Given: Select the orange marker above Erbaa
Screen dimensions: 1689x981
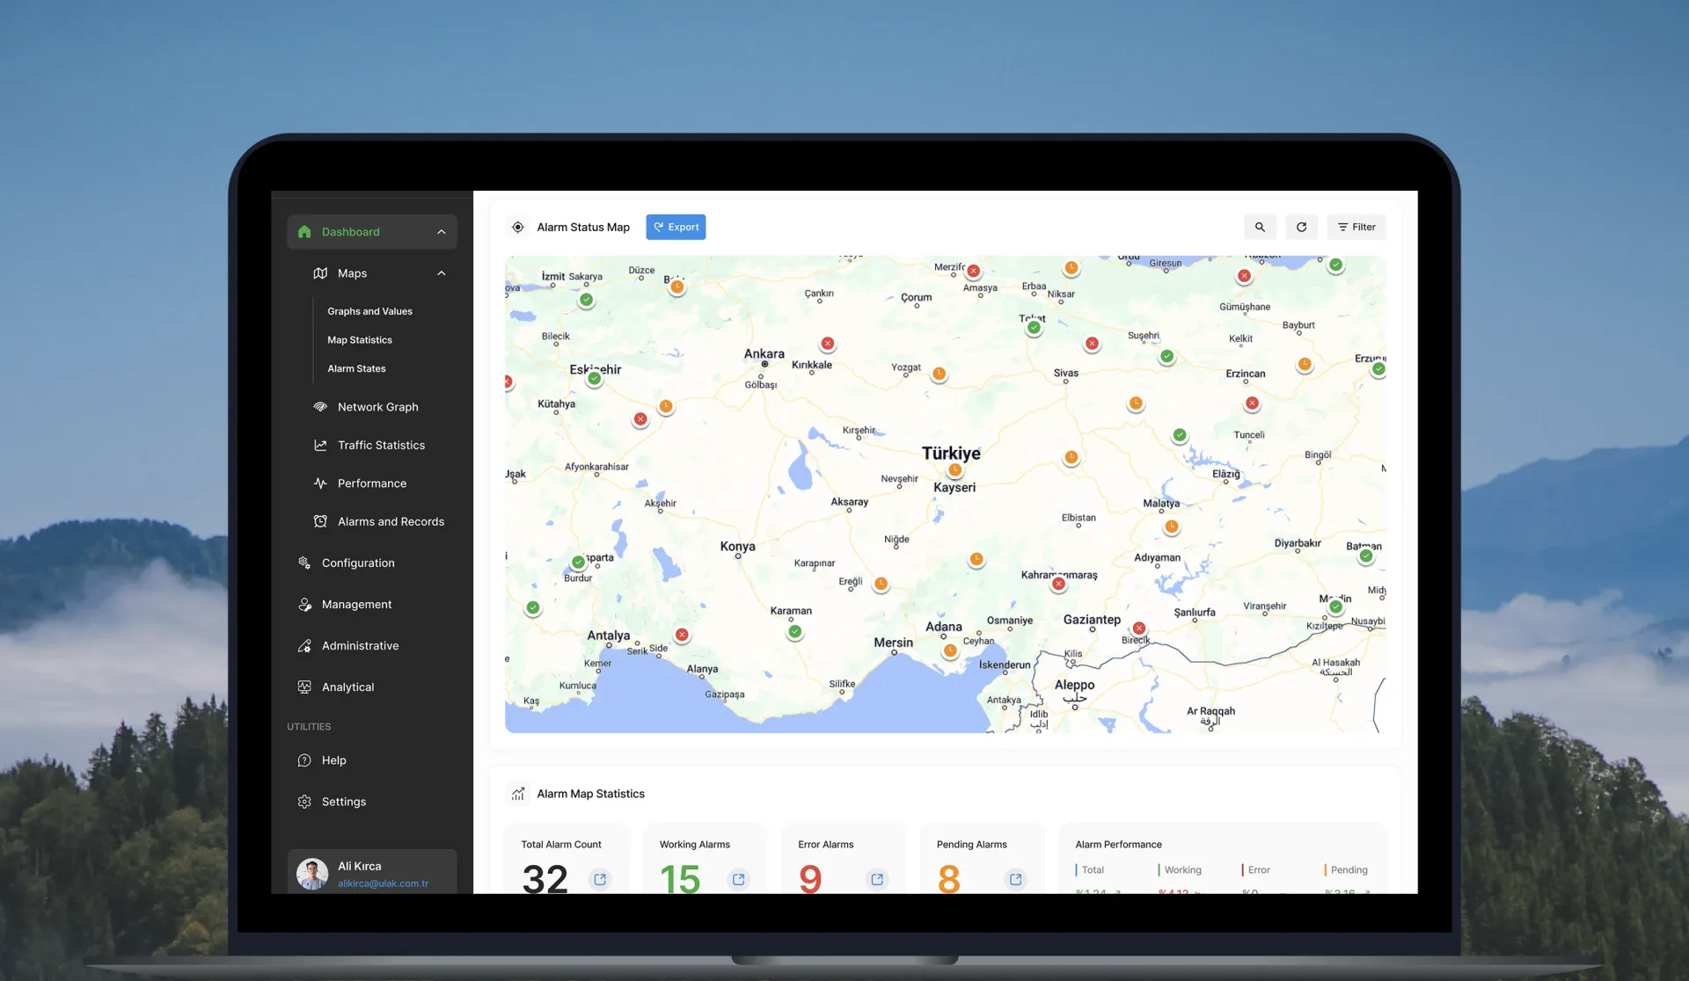Looking at the screenshot, I should (x=1071, y=267).
